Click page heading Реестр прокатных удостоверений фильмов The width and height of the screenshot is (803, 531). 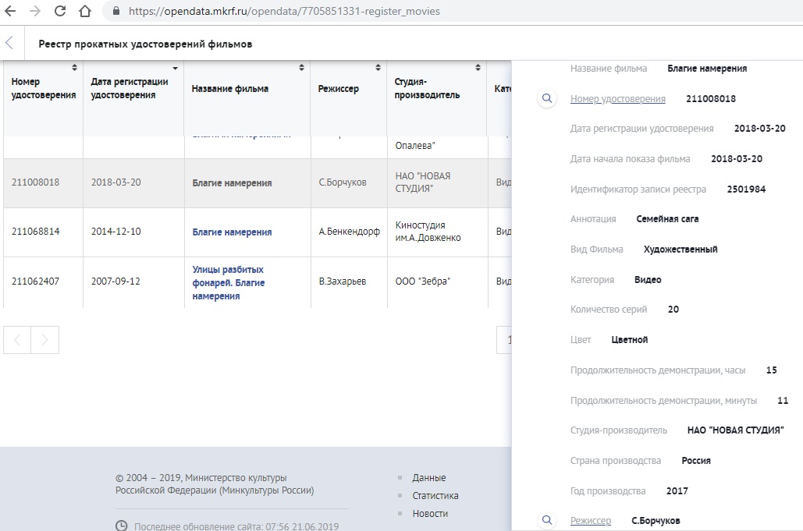[145, 44]
